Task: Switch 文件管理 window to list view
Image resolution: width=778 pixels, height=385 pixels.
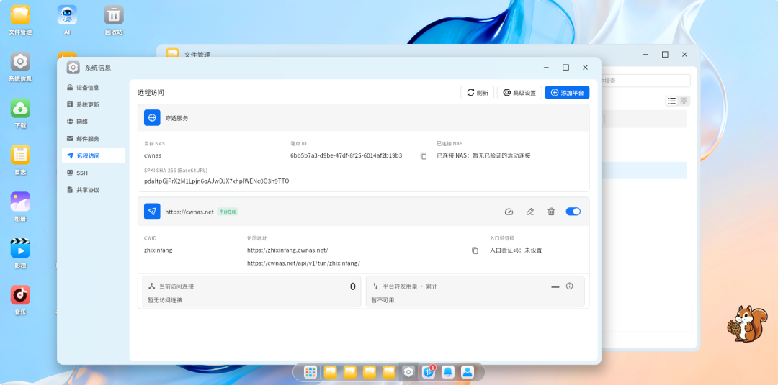Action: (x=672, y=101)
